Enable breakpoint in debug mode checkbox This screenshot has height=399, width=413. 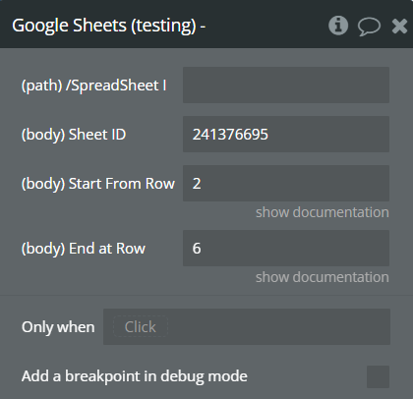click(x=378, y=376)
